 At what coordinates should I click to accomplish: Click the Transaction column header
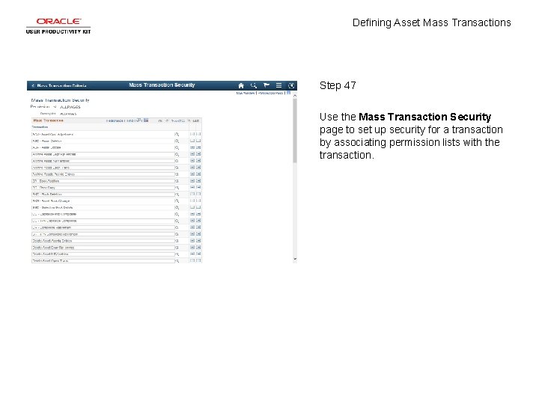click(x=40, y=127)
